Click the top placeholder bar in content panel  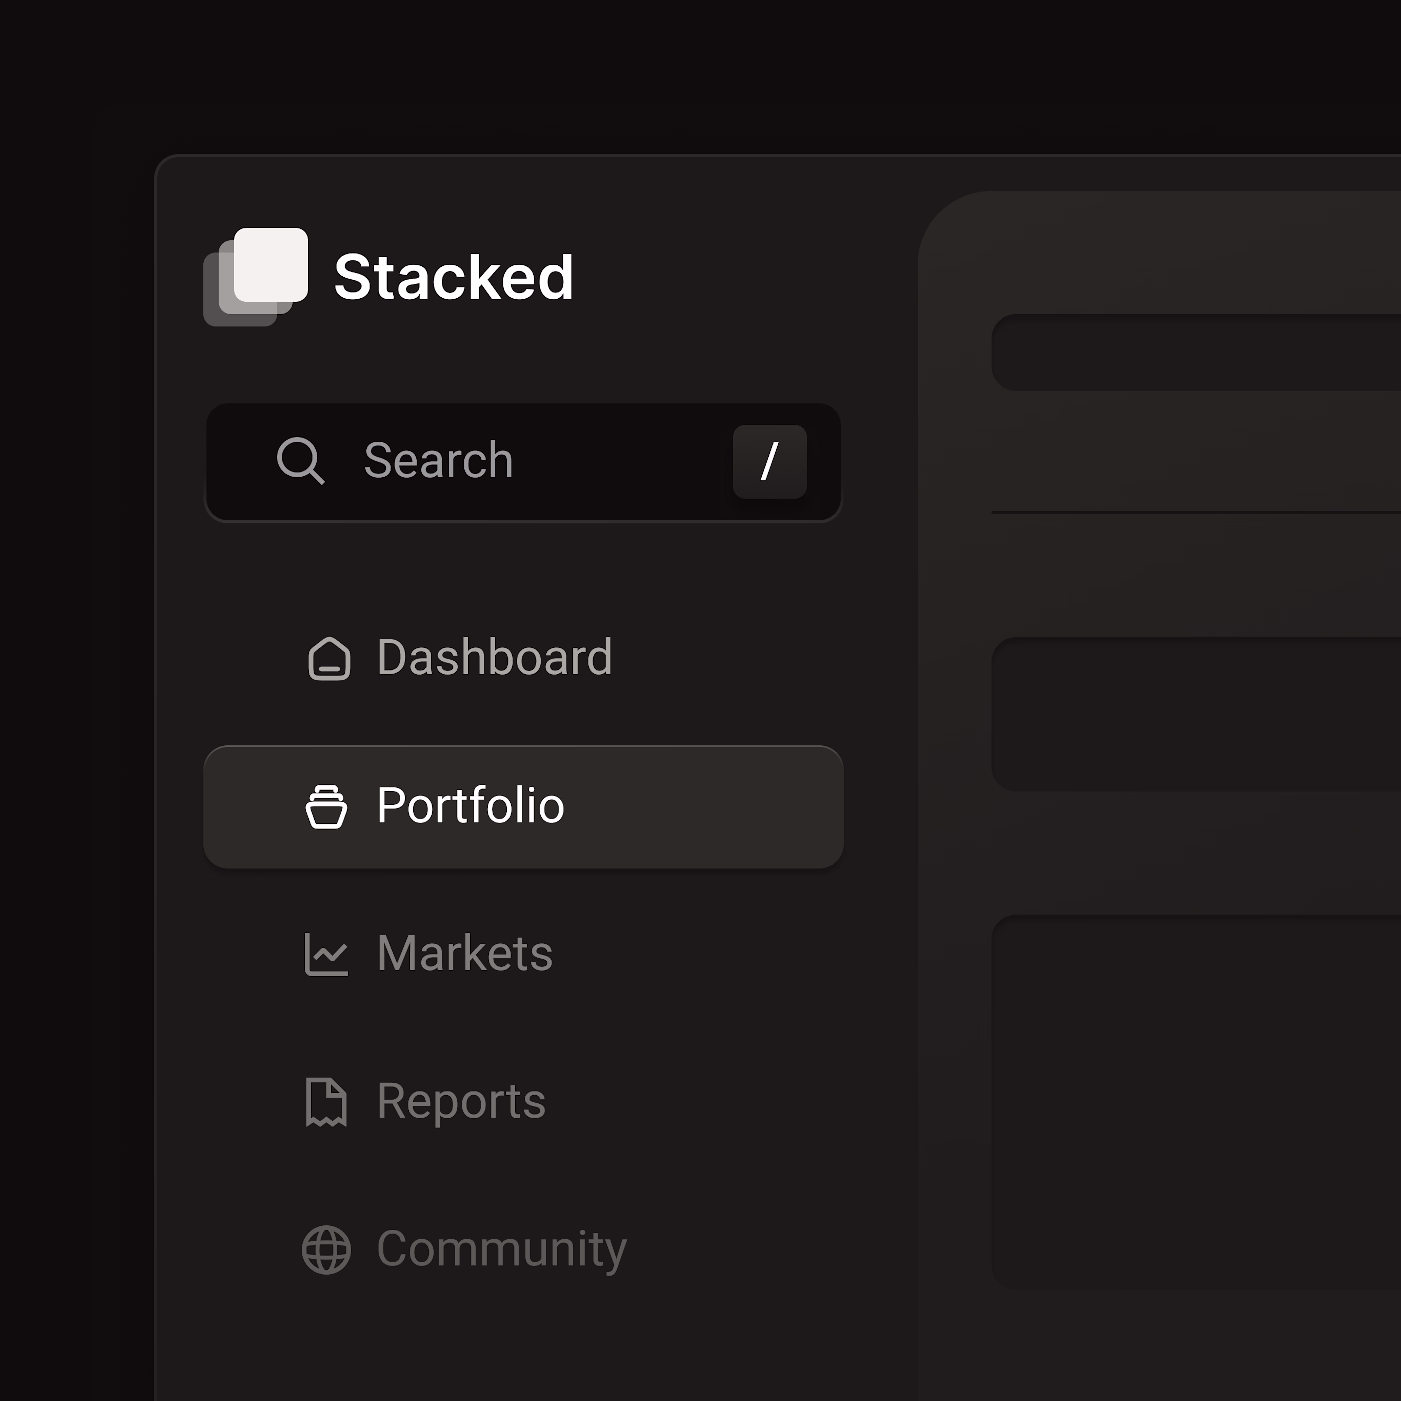click(1196, 352)
